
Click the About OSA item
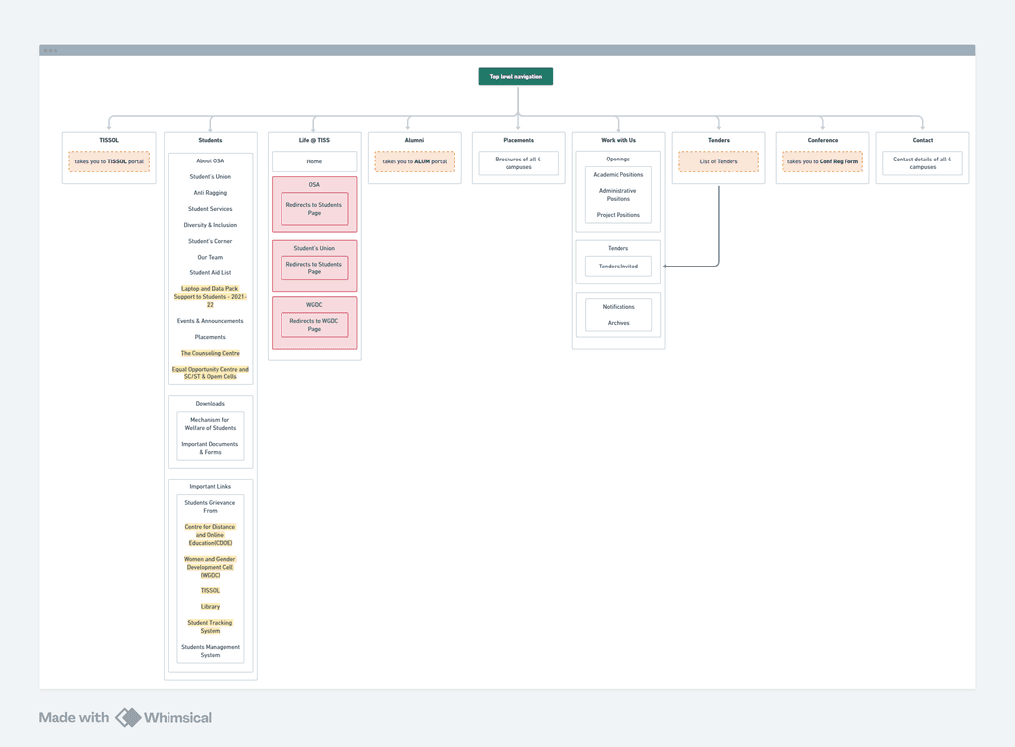pyautogui.click(x=210, y=161)
